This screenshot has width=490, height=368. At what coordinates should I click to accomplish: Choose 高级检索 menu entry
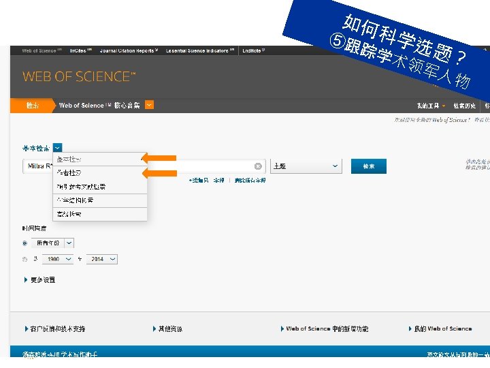(100, 214)
